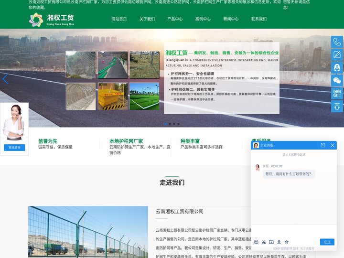
Task: Click the folder file-send icon in chat
Action: pyautogui.click(x=271, y=242)
